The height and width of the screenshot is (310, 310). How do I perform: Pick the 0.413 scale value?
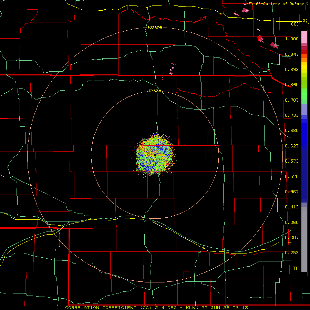click(x=292, y=207)
